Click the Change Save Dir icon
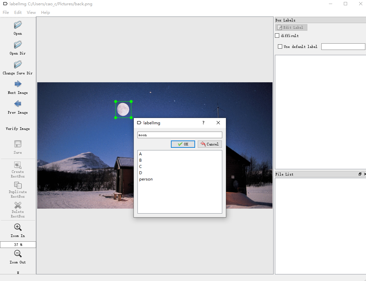Viewport: 366px width, 281px height. tap(18, 65)
